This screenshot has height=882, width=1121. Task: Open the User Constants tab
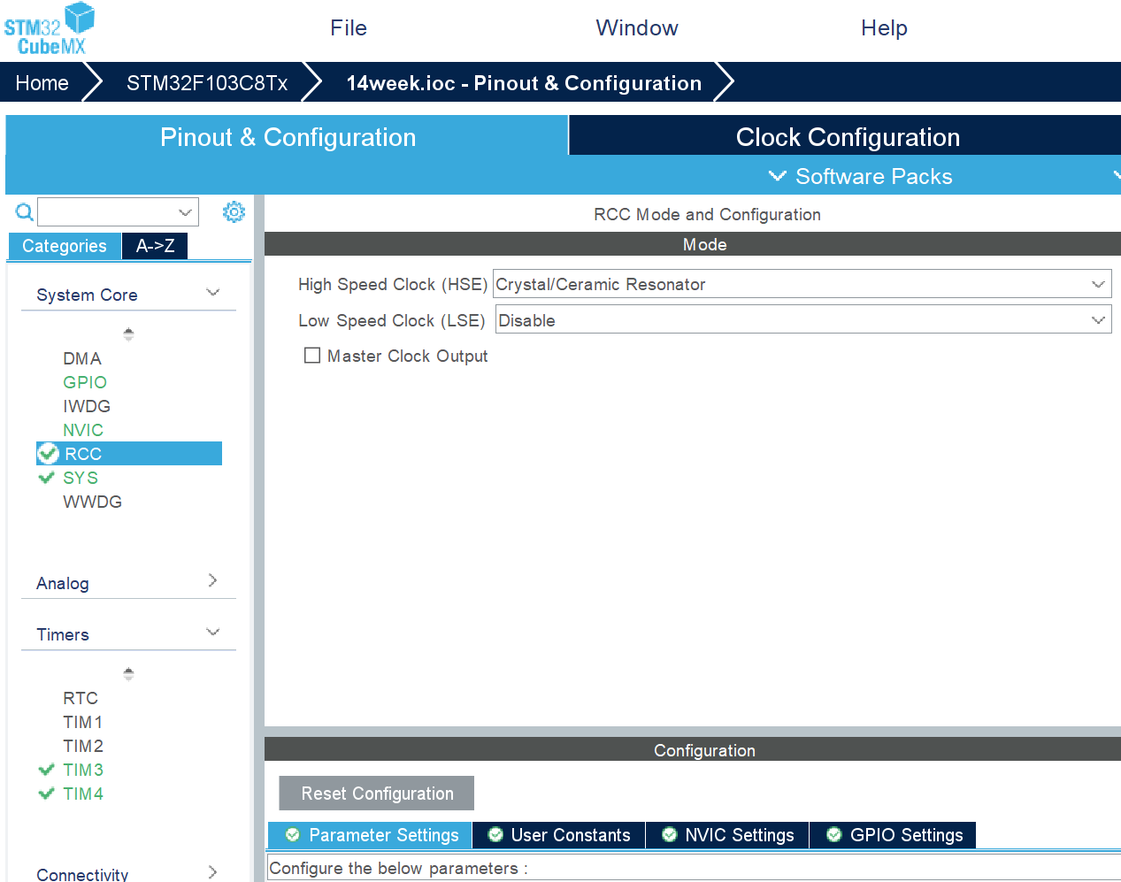point(559,835)
